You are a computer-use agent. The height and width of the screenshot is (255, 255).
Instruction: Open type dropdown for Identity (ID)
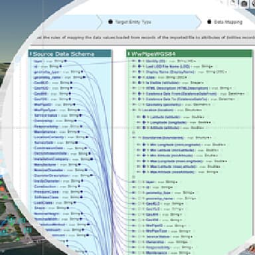(187, 61)
